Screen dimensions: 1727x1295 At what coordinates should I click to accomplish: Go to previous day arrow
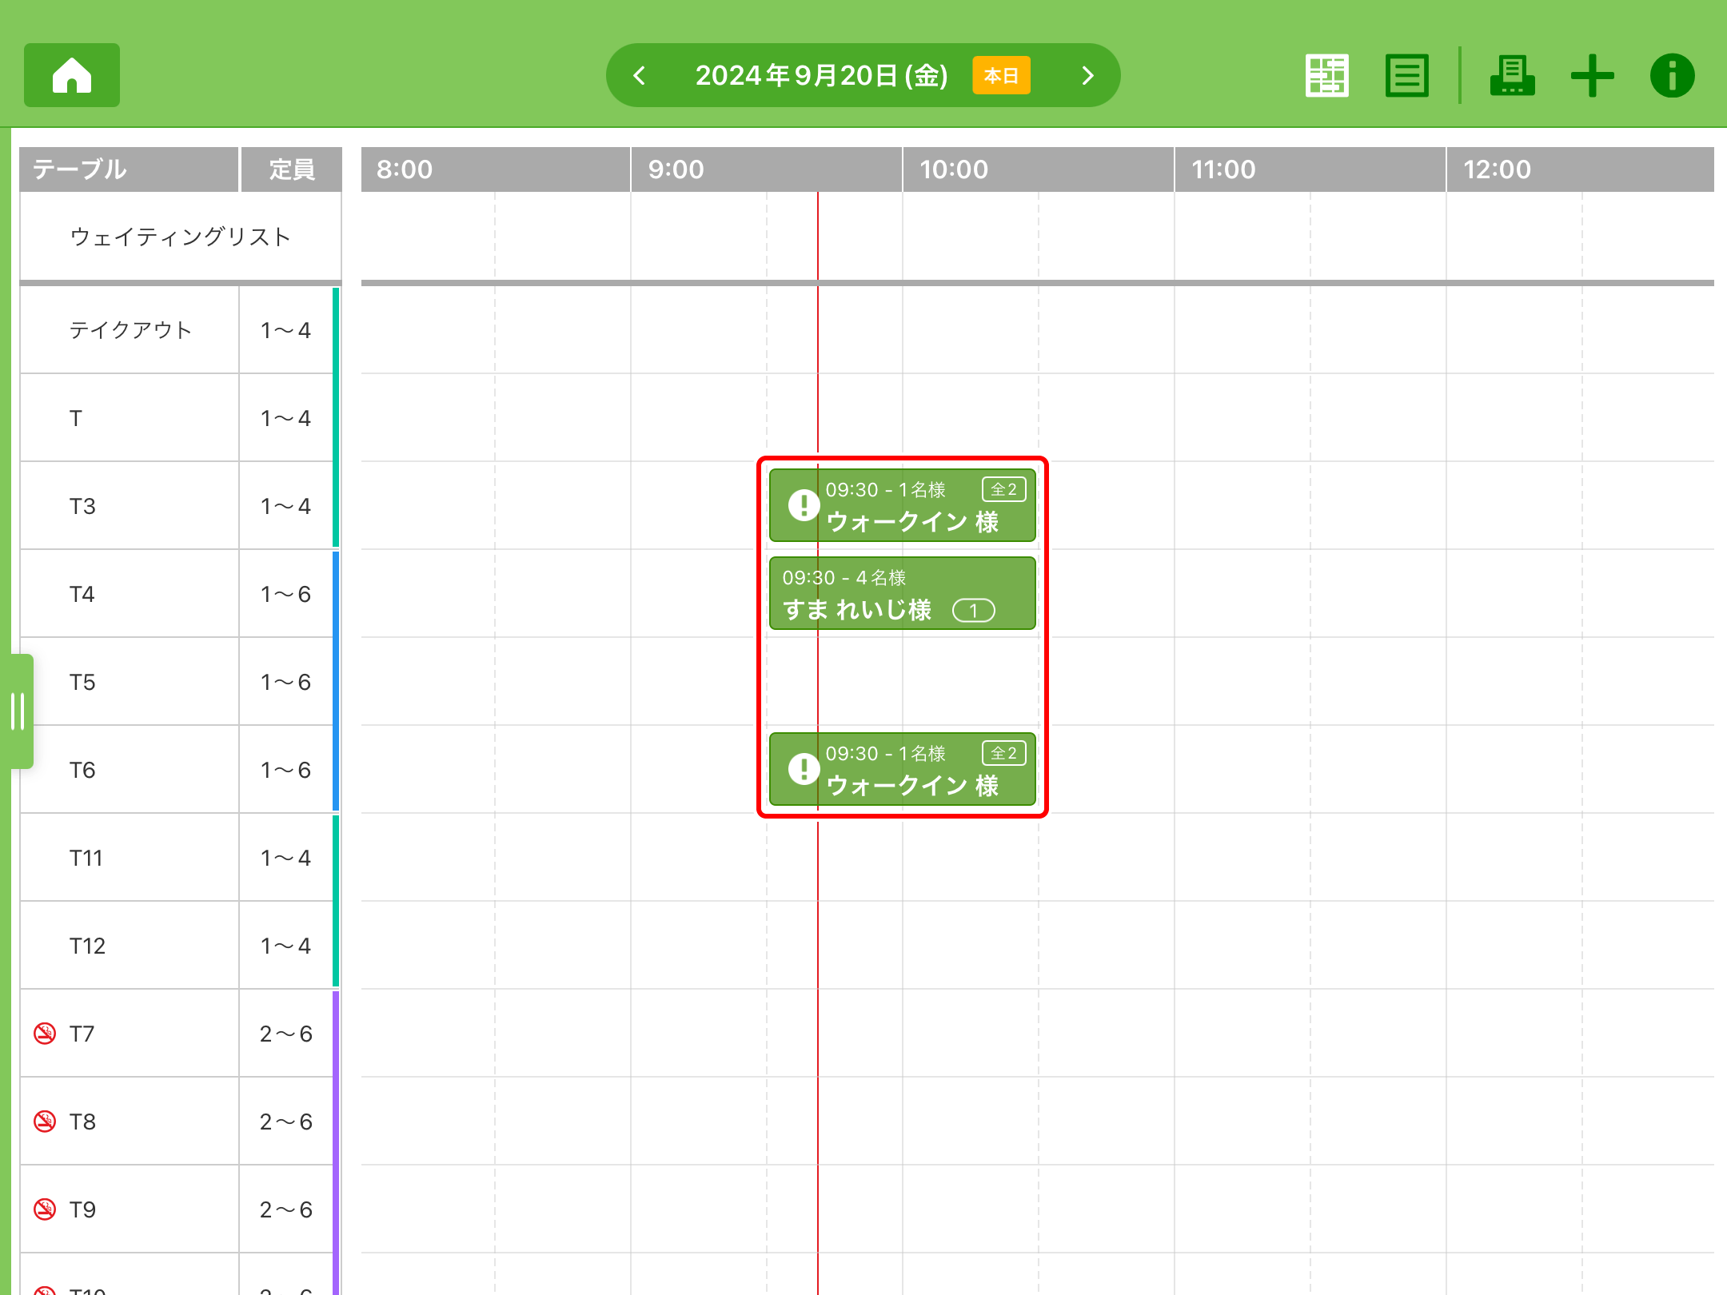tap(639, 75)
